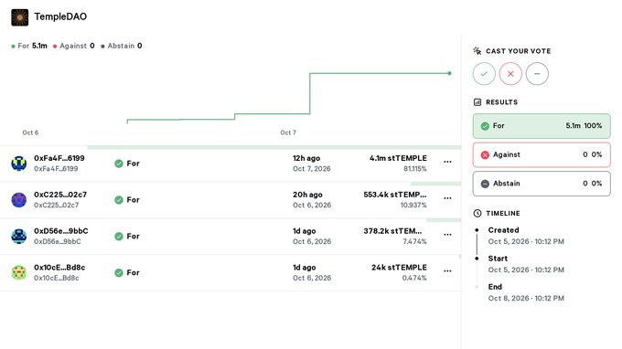This screenshot has height=349, width=622.
Task: Click the Against 0 chart legend entry
Action: click(x=73, y=46)
